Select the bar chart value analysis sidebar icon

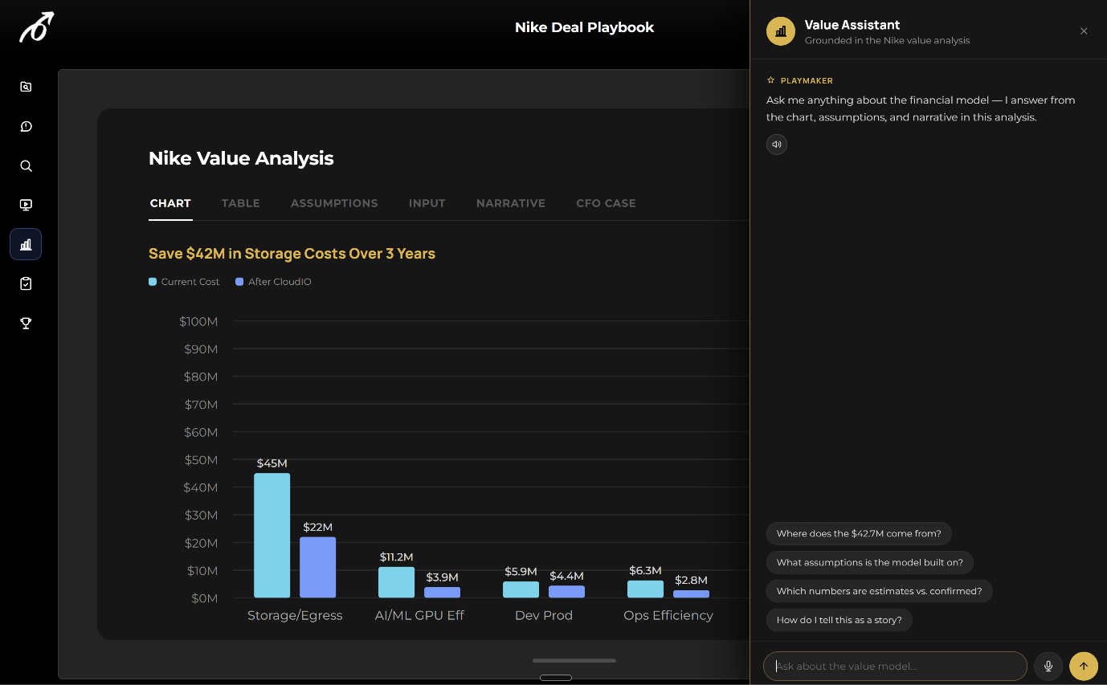[x=26, y=244]
